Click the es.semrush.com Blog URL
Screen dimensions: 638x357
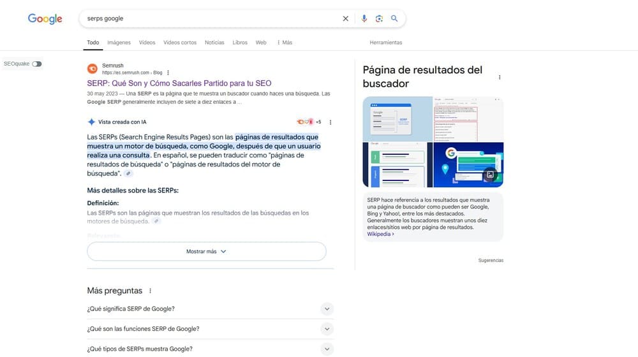pos(132,73)
